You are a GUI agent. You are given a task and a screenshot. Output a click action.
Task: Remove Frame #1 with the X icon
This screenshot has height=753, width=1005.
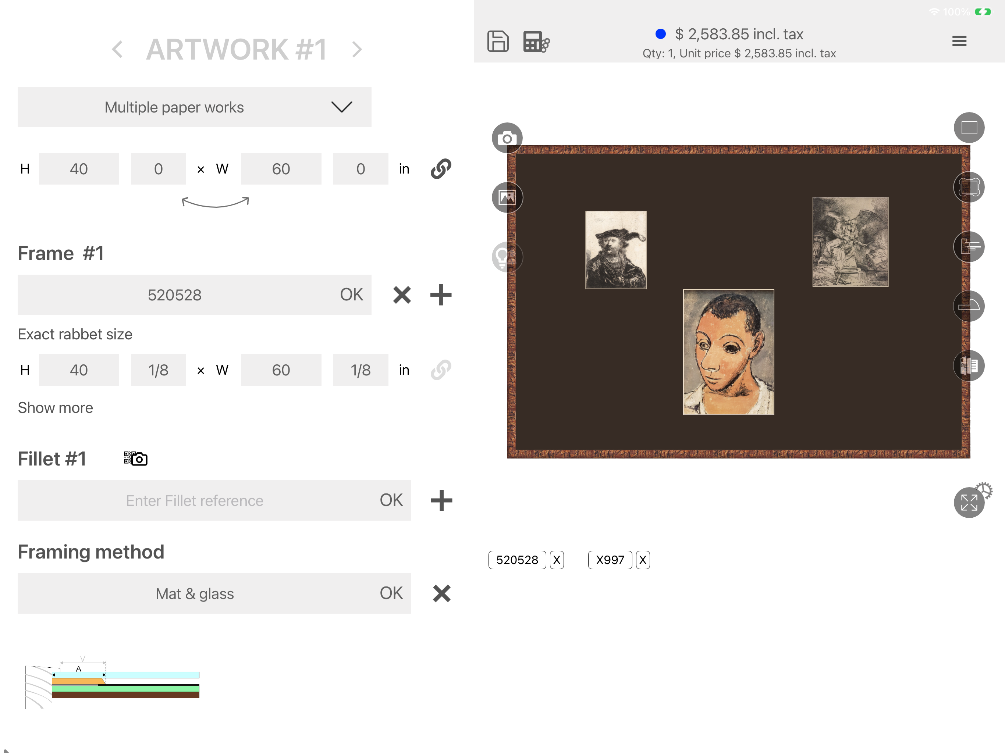coord(402,295)
